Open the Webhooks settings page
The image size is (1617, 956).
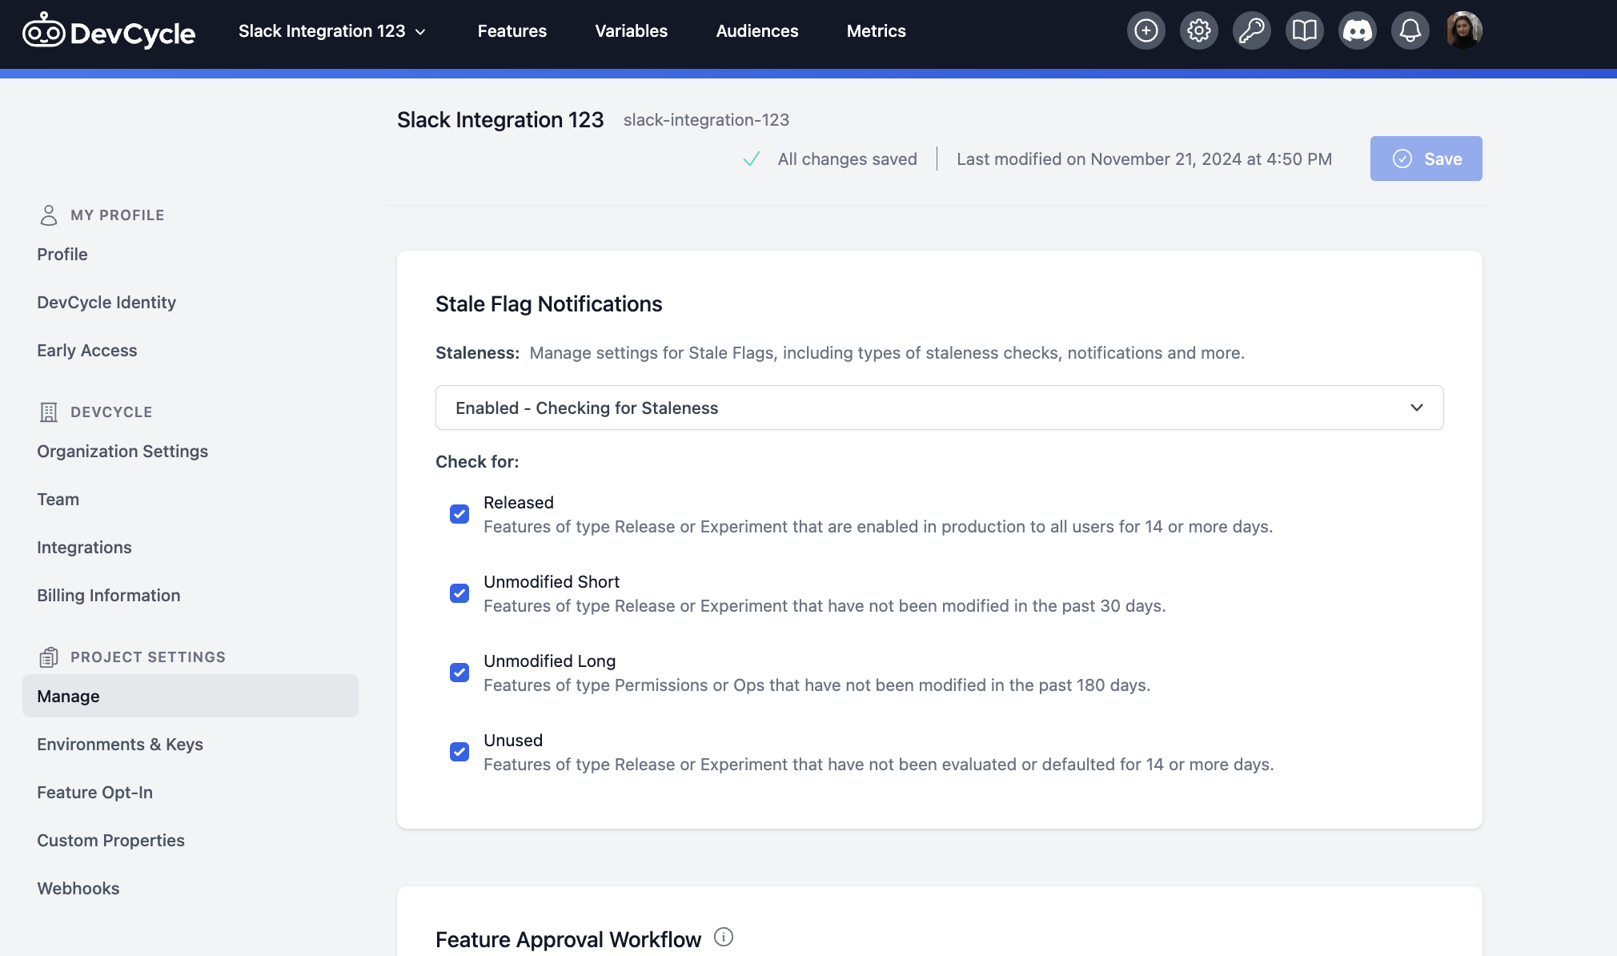tap(78, 888)
